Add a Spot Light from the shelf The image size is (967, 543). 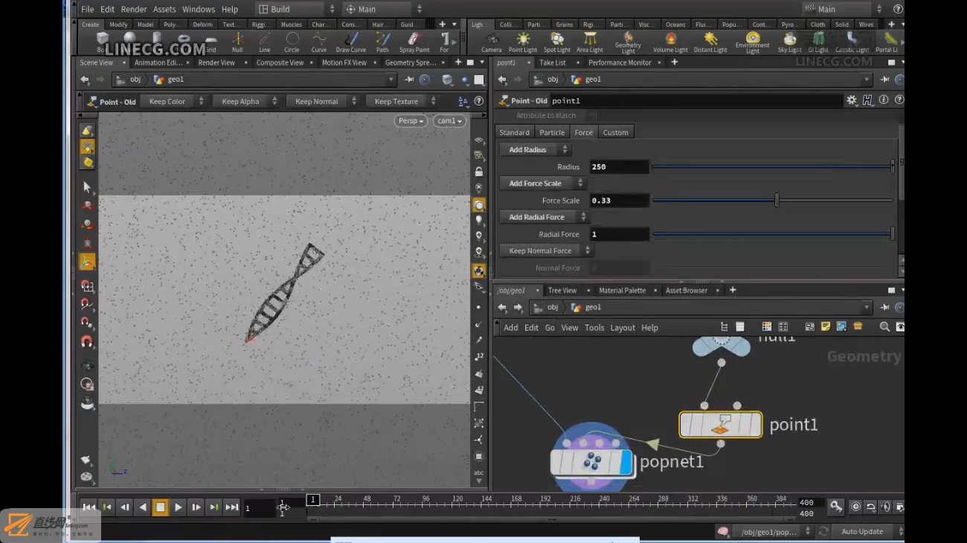pyautogui.click(x=556, y=42)
